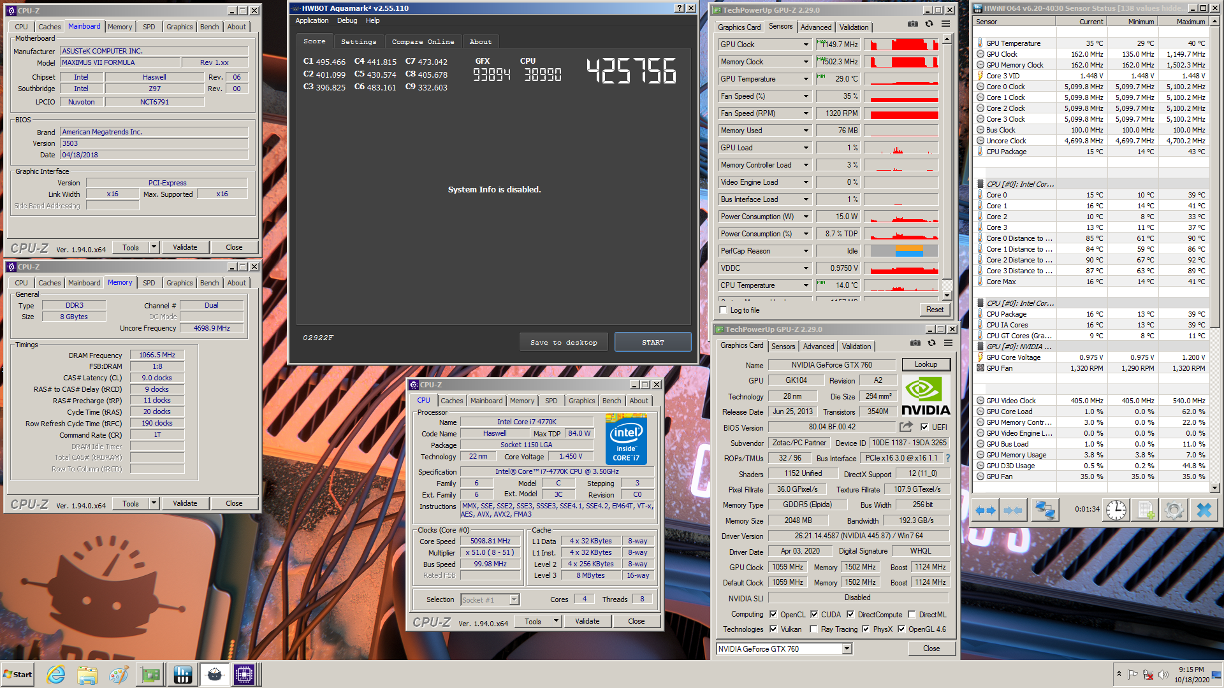This screenshot has height=688, width=1224.
Task: Toggle the Ray Tracing checkbox
Action: (813, 629)
